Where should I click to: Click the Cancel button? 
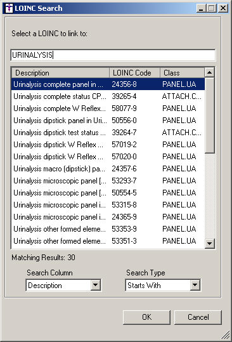[x=198, y=317]
